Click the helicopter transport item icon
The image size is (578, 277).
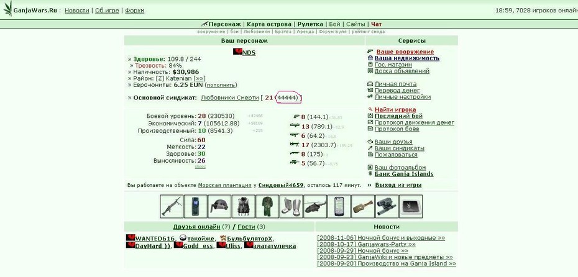[x=315, y=206]
